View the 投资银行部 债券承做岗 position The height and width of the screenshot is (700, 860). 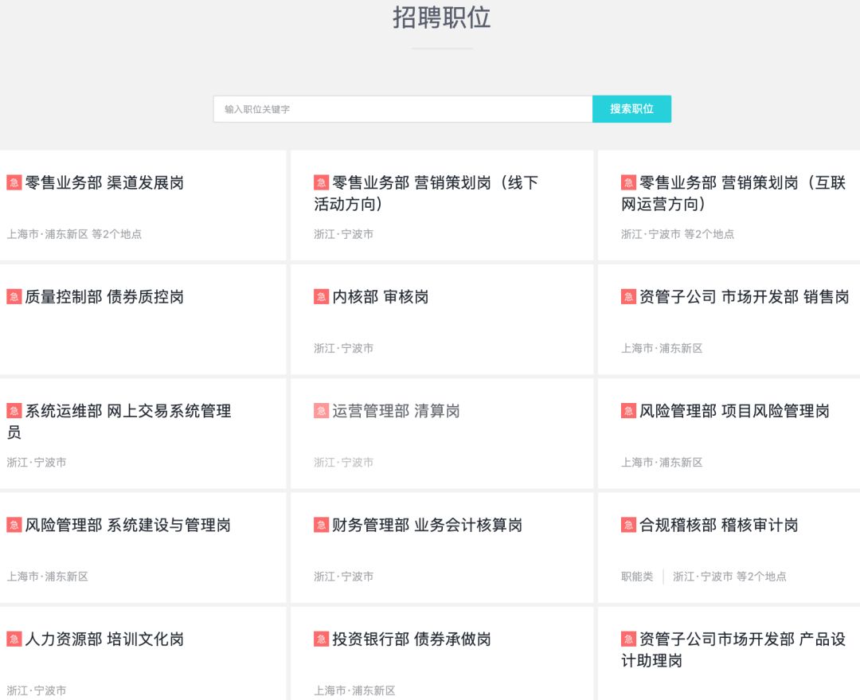tap(411, 639)
